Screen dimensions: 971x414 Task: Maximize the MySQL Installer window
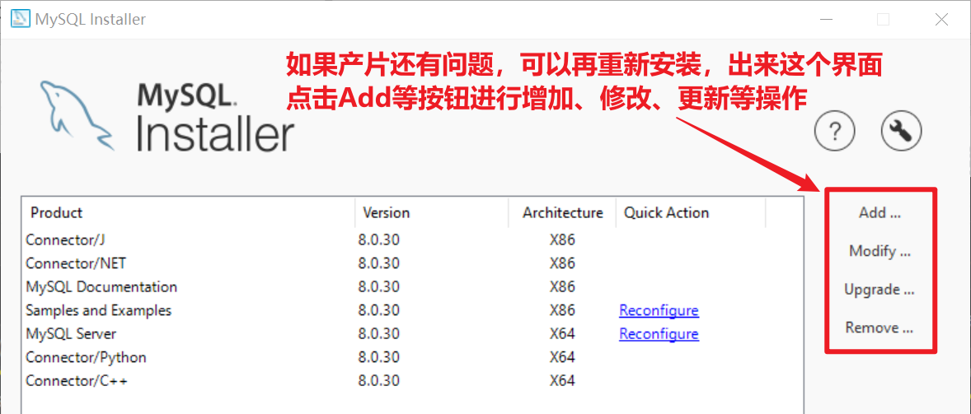click(883, 20)
